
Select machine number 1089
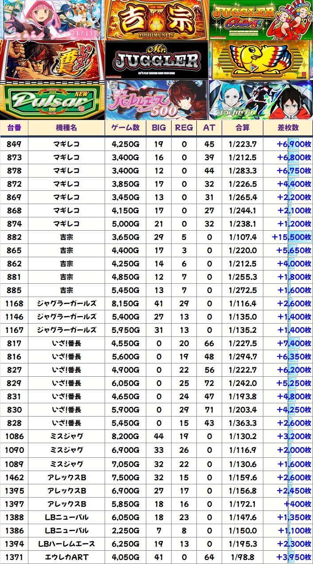pos(14,464)
